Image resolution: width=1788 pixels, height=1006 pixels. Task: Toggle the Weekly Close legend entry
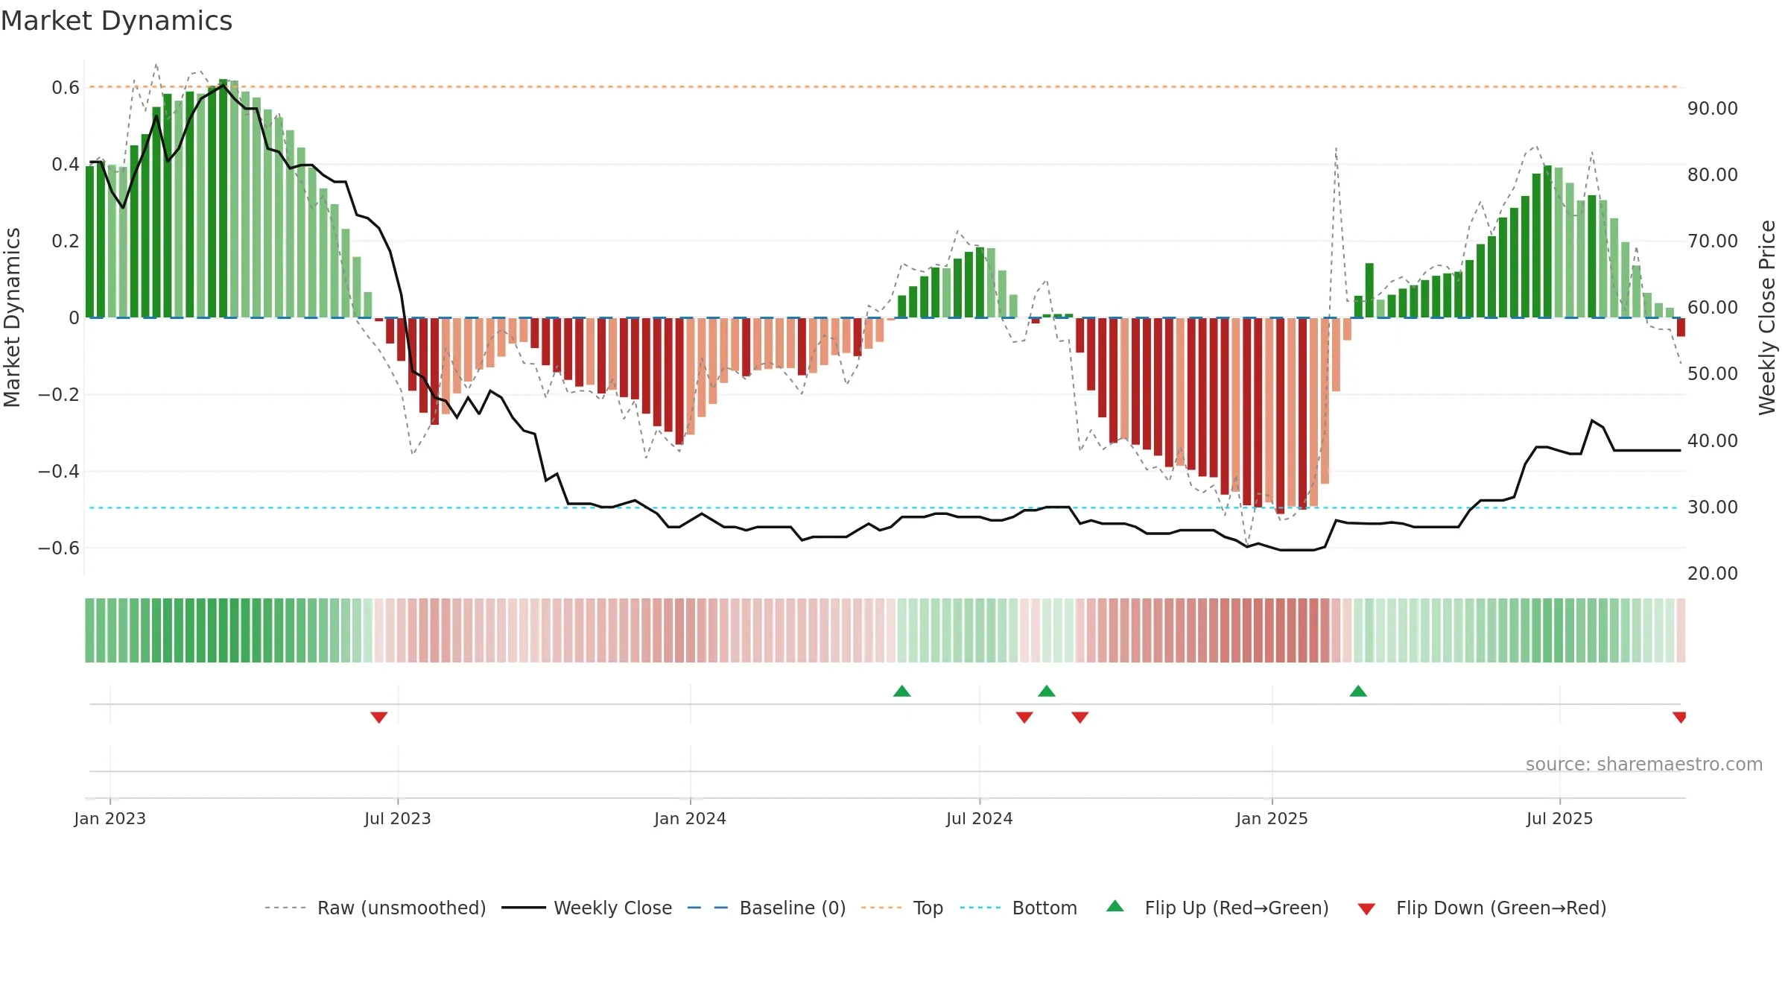(586, 908)
